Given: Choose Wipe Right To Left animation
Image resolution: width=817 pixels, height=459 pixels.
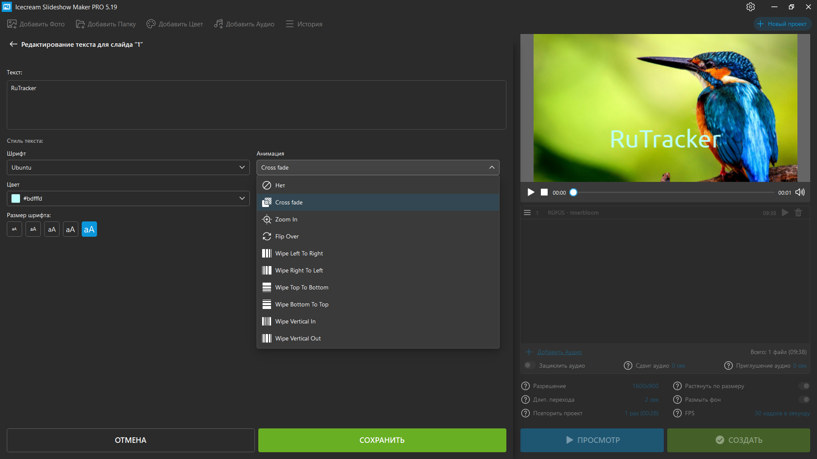Looking at the screenshot, I should [x=378, y=270].
